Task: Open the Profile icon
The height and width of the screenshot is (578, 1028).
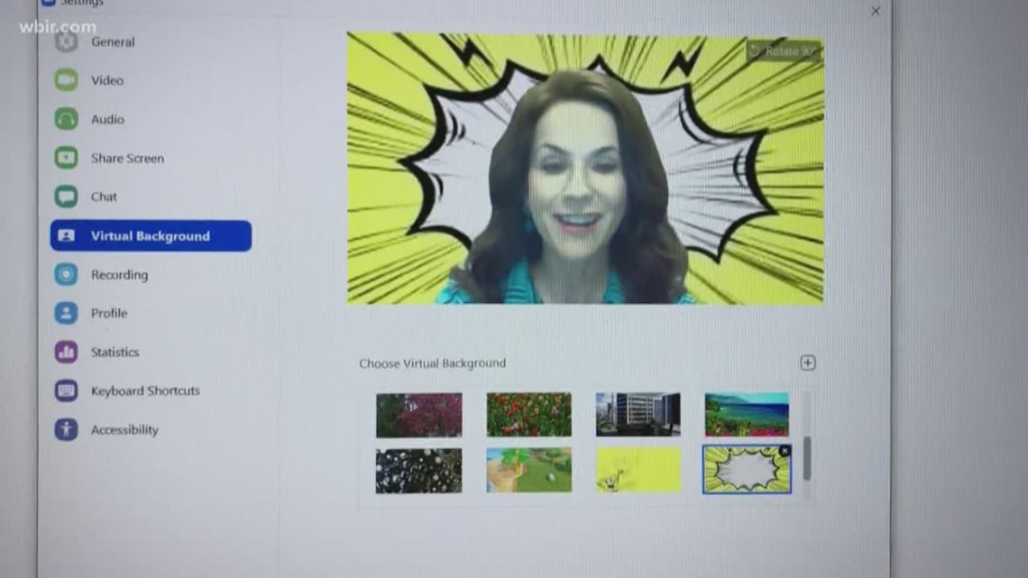Action: click(66, 313)
